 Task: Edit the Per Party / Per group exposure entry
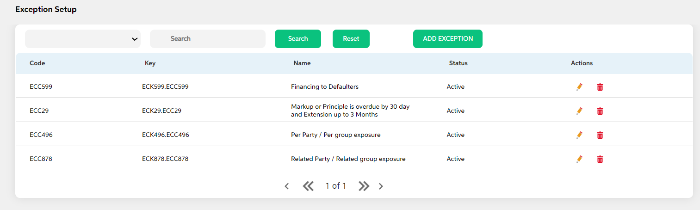pos(579,135)
